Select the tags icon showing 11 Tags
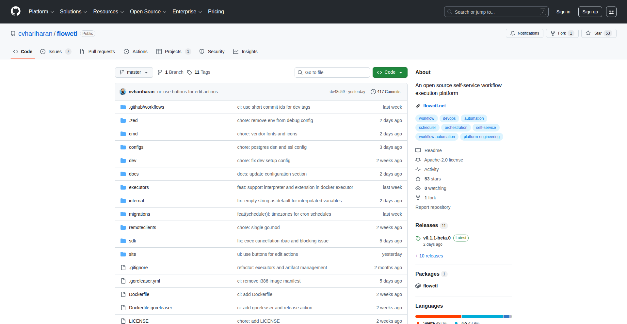 (x=190, y=72)
